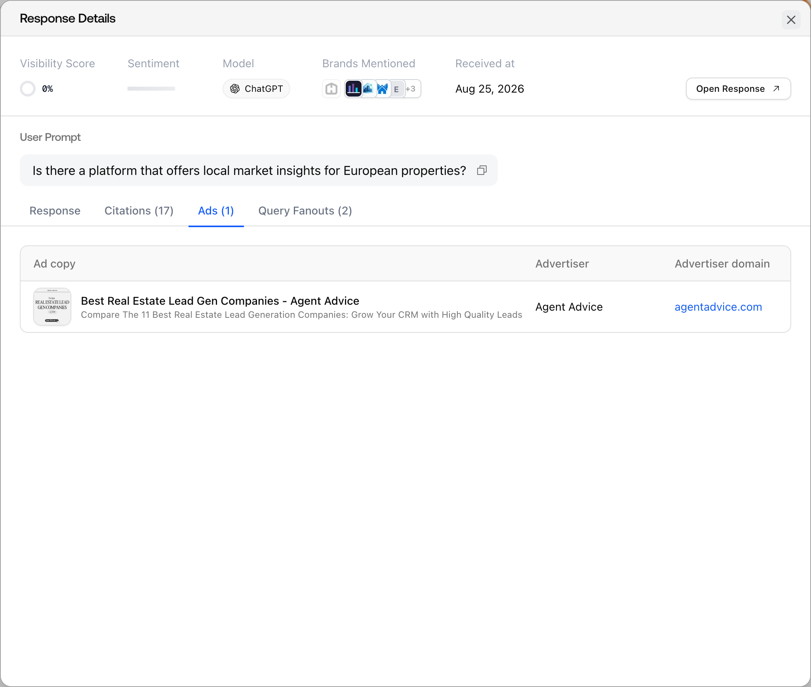Screen dimensions: 811x687
Task: Click the blue house with leaves logo
Action: (383, 89)
